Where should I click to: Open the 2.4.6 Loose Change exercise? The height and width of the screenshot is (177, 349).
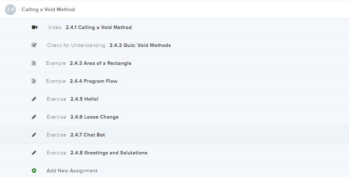tap(94, 117)
